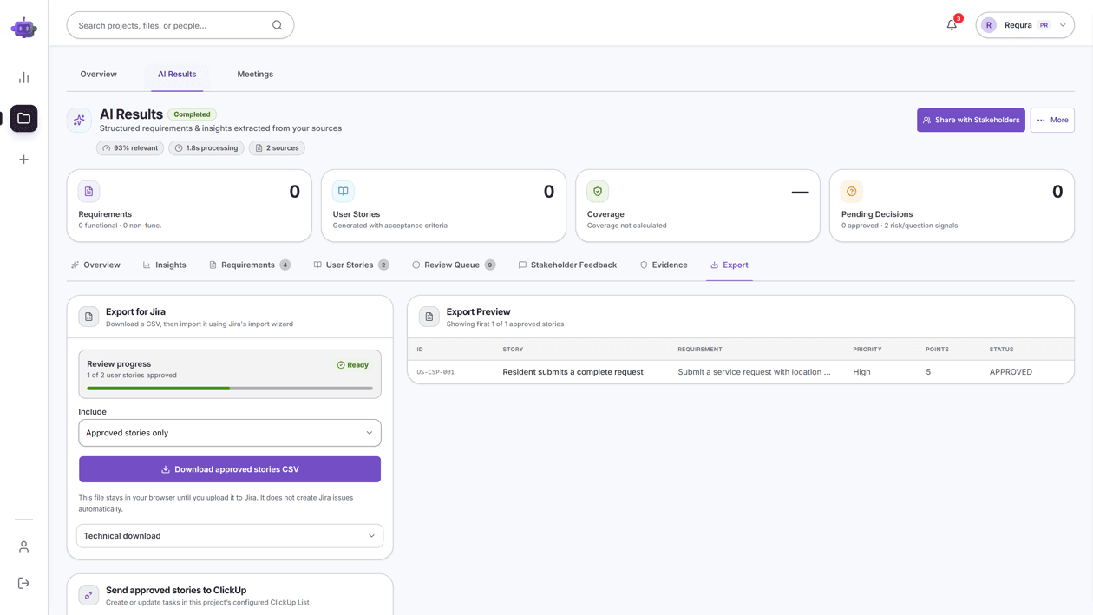Click the Completed status badge
This screenshot has height=615, width=1093.
[192, 114]
